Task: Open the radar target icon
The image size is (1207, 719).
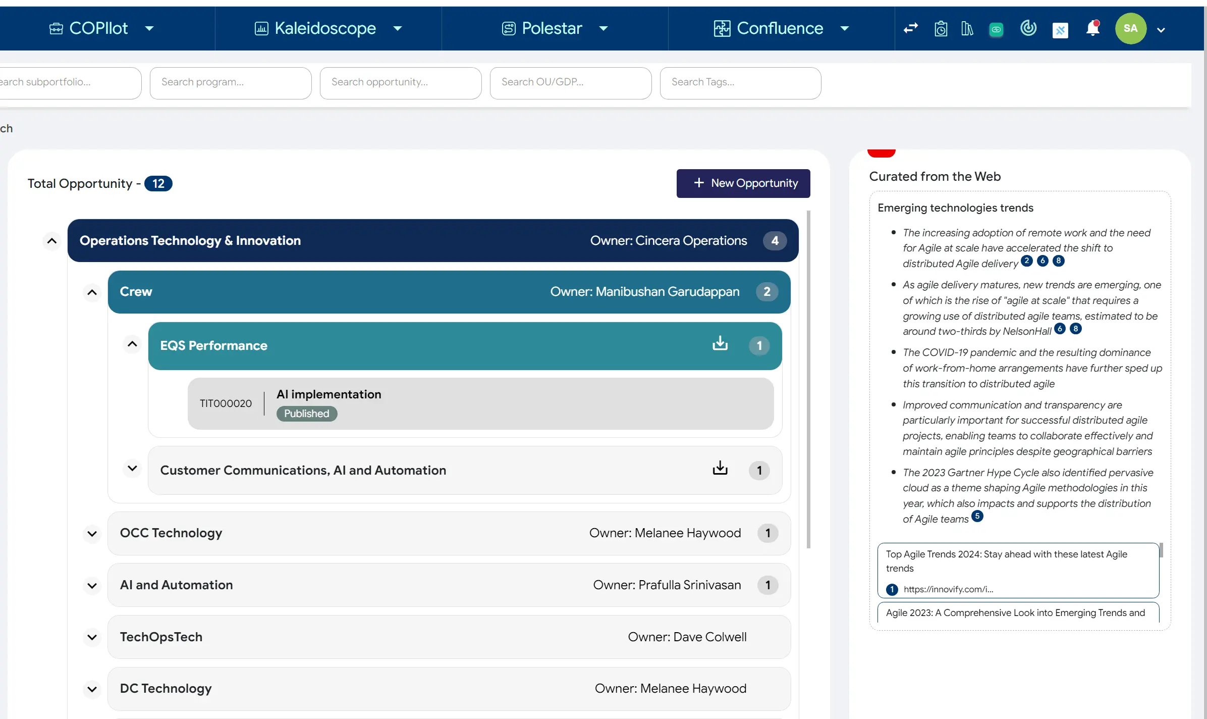Action: click(x=1028, y=28)
